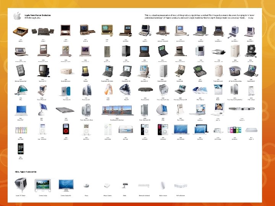This screenshot has height=206, width=275.
Task: Click the grey Apple logo beside the title
Action: (17, 16)
